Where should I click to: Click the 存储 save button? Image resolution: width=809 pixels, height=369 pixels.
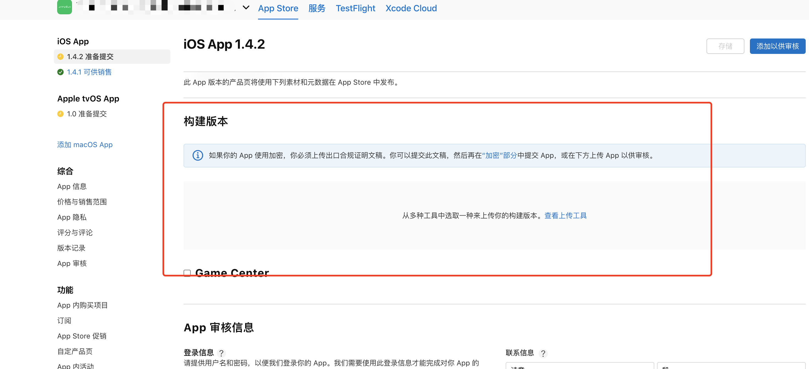(x=725, y=46)
